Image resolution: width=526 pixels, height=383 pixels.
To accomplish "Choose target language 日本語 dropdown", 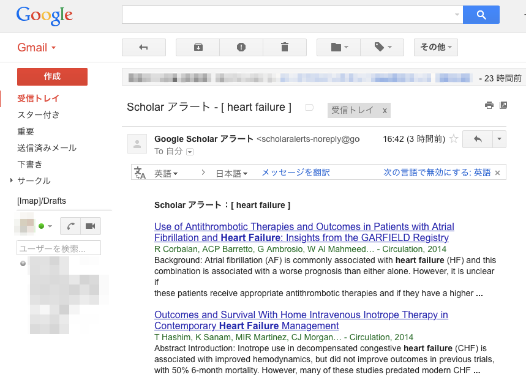I will tap(232, 173).
